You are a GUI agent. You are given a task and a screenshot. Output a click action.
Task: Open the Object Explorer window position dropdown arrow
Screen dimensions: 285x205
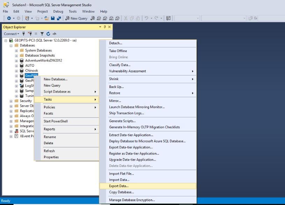(x=100, y=27)
